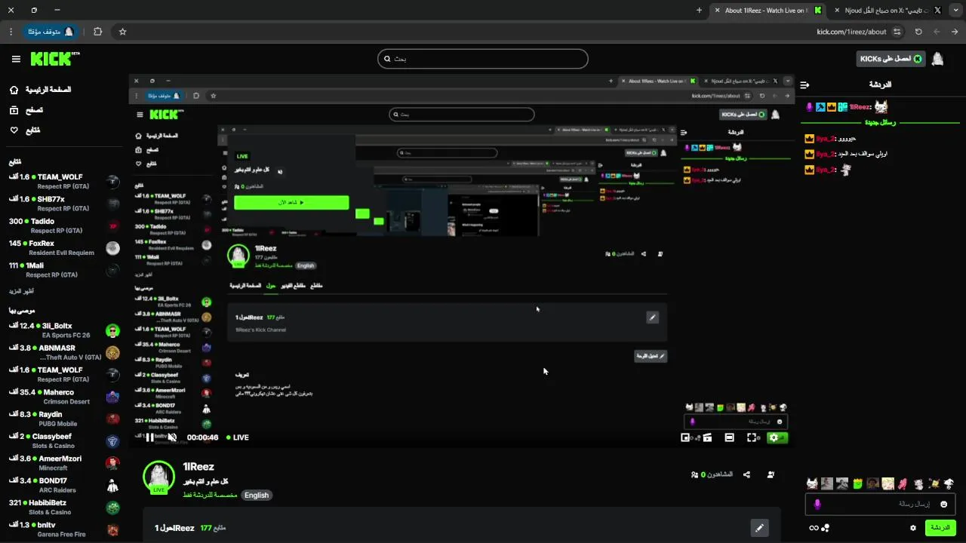966x543 pixels.
Task: Open Classybeef Slots & Casino stream
Action: (64, 441)
